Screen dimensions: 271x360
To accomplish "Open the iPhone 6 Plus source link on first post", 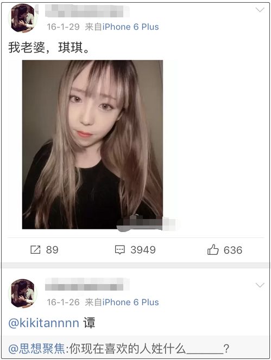I will click(x=130, y=27).
